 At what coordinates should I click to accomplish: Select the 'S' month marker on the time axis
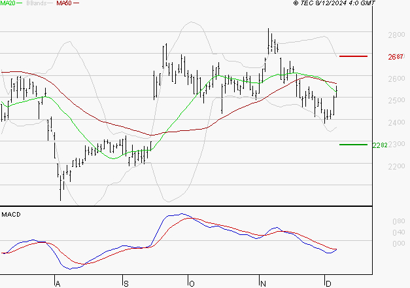point(126,283)
